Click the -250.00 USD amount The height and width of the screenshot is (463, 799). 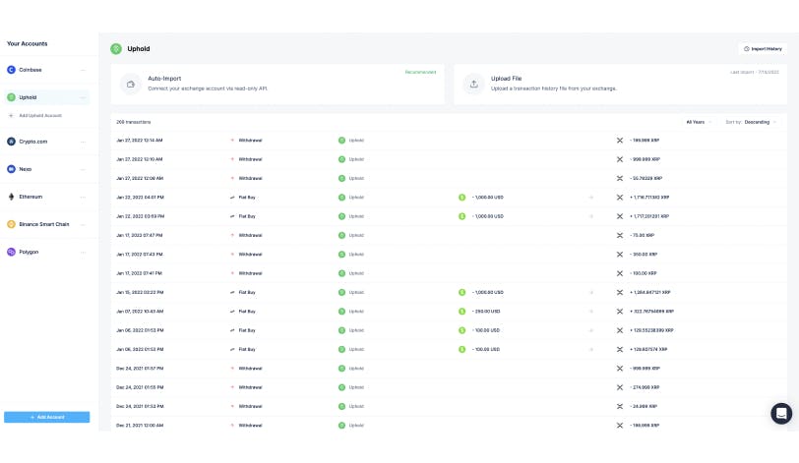coord(486,312)
